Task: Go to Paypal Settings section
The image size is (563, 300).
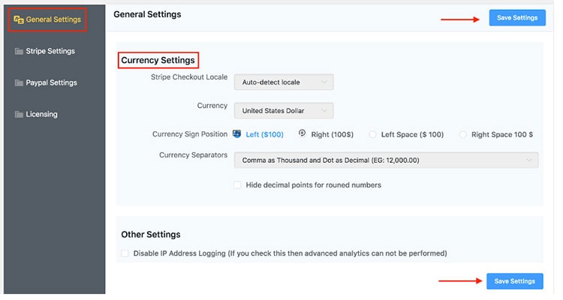Action: (51, 83)
